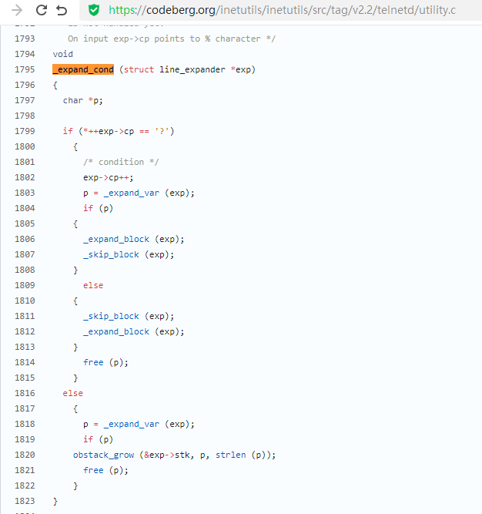Click 'line_expander' type name
Image resolution: width=482 pixels, height=514 pixels.
point(192,69)
